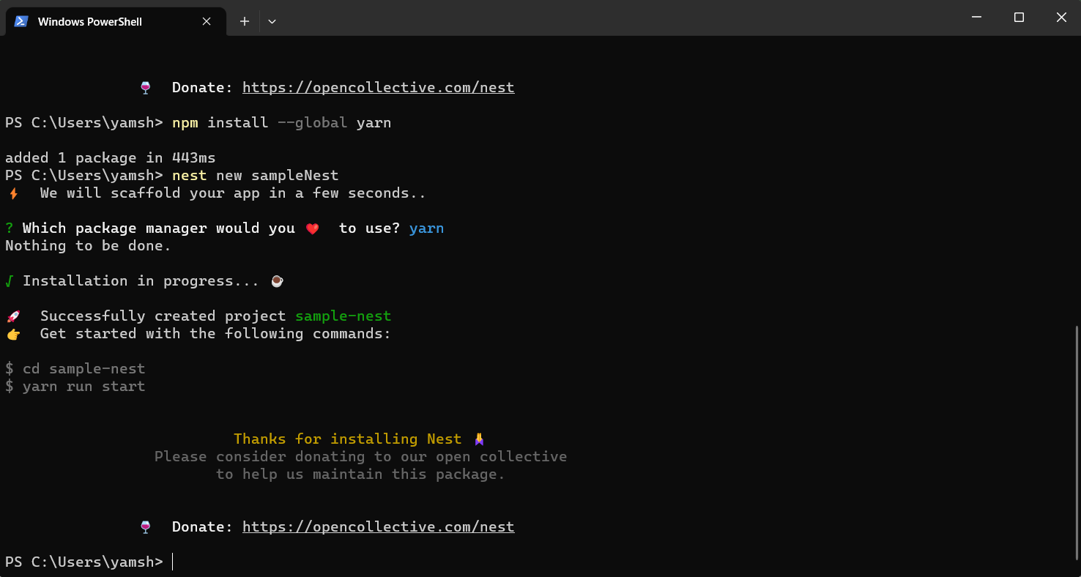
Task: Click the '$ cd sample-nest' command line
Action: pos(75,368)
